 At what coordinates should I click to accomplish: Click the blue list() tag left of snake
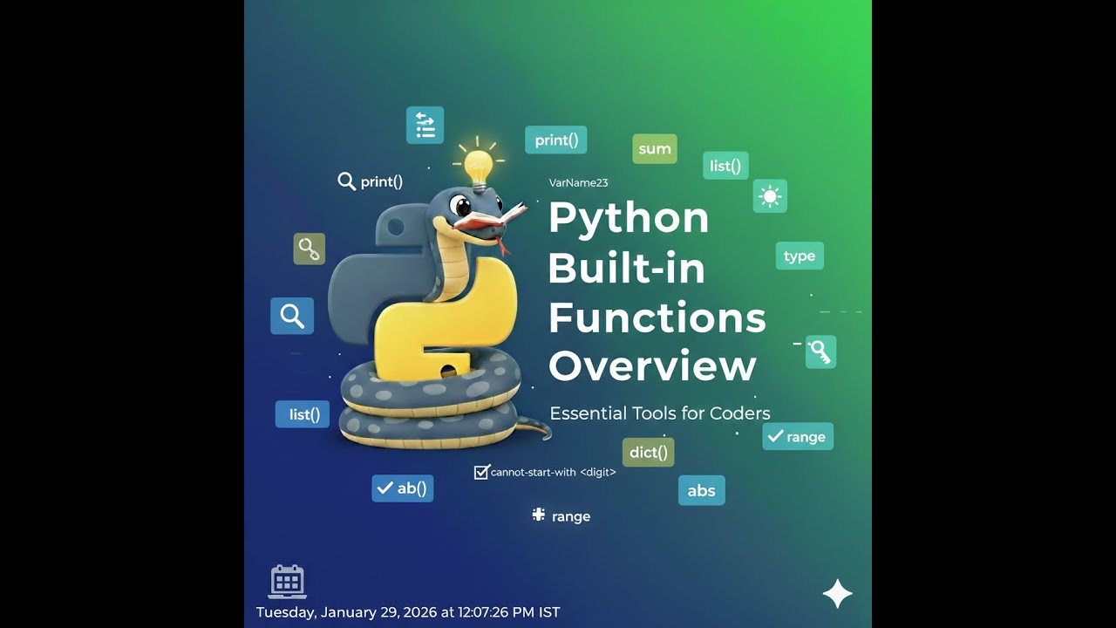[x=303, y=414]
